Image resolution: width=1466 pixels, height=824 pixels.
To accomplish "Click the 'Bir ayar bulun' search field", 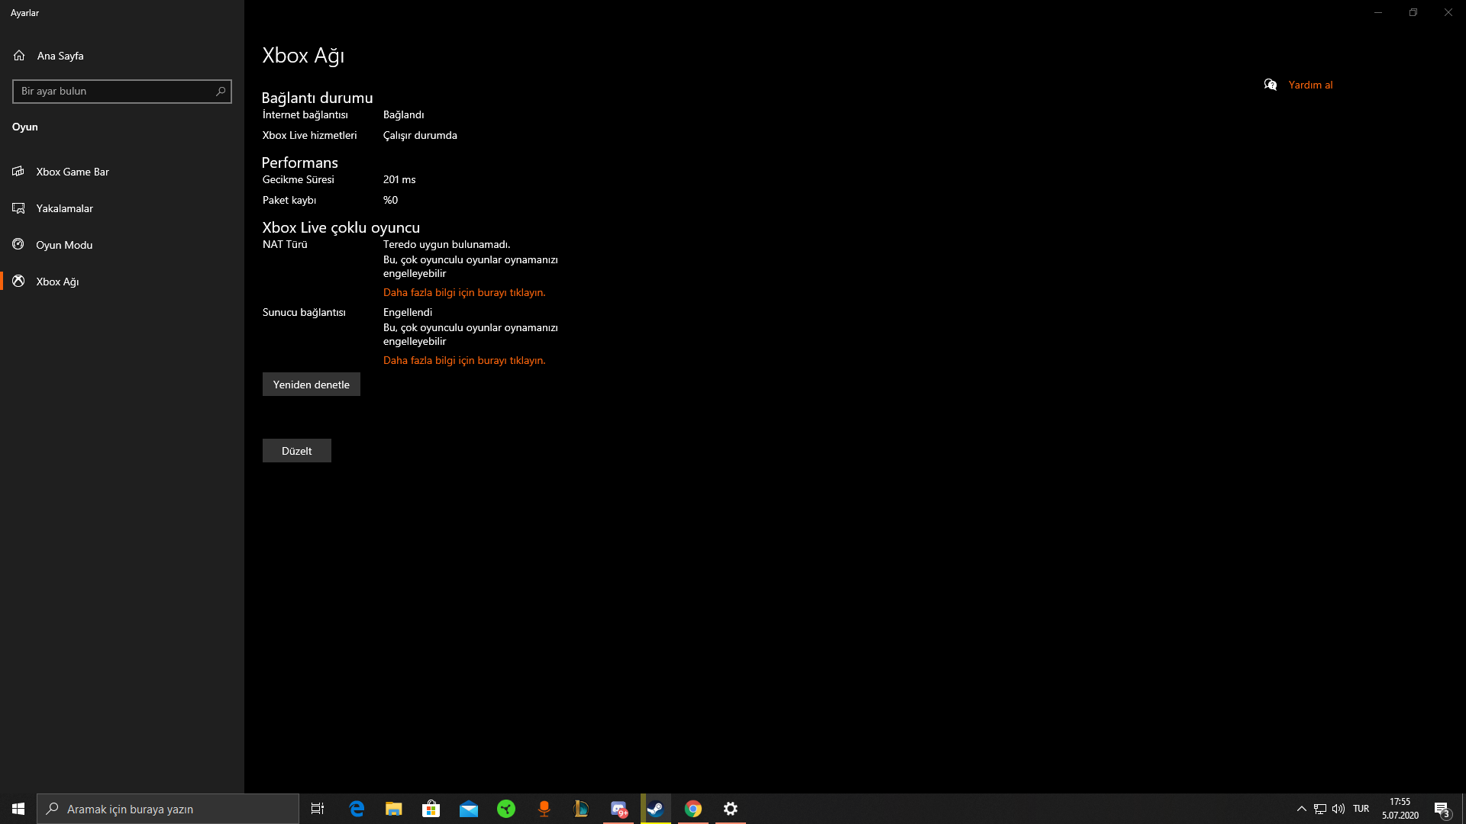I will click(115, 92).
